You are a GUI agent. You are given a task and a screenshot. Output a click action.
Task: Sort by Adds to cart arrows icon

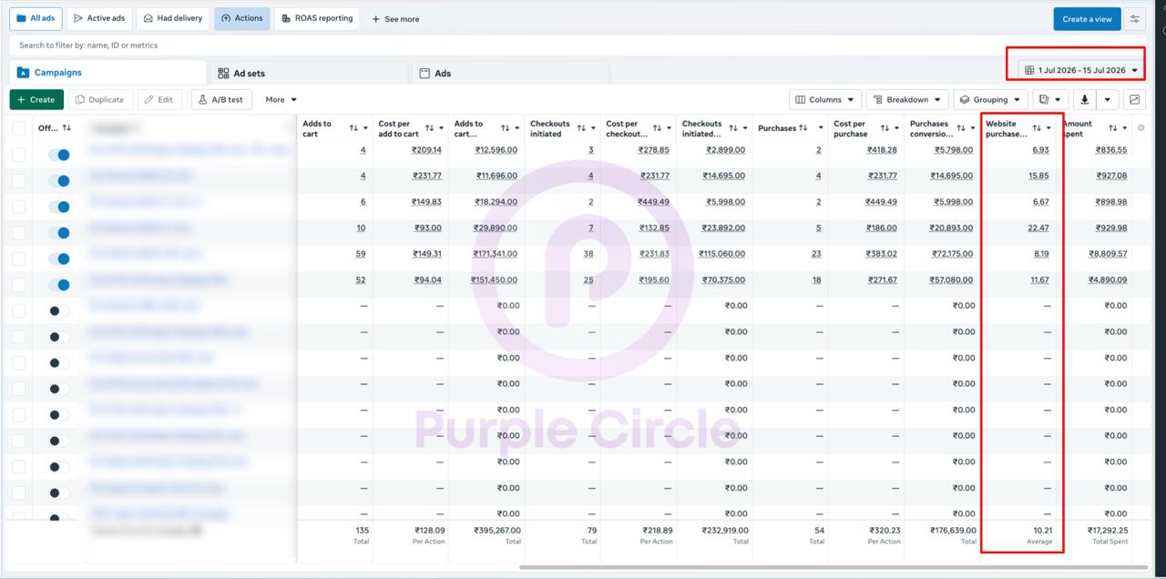353,128
